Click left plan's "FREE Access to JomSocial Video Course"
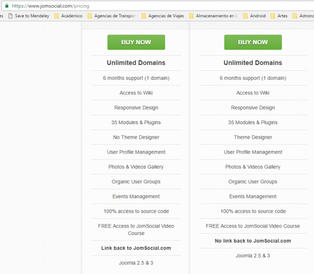 click(136, 230)
